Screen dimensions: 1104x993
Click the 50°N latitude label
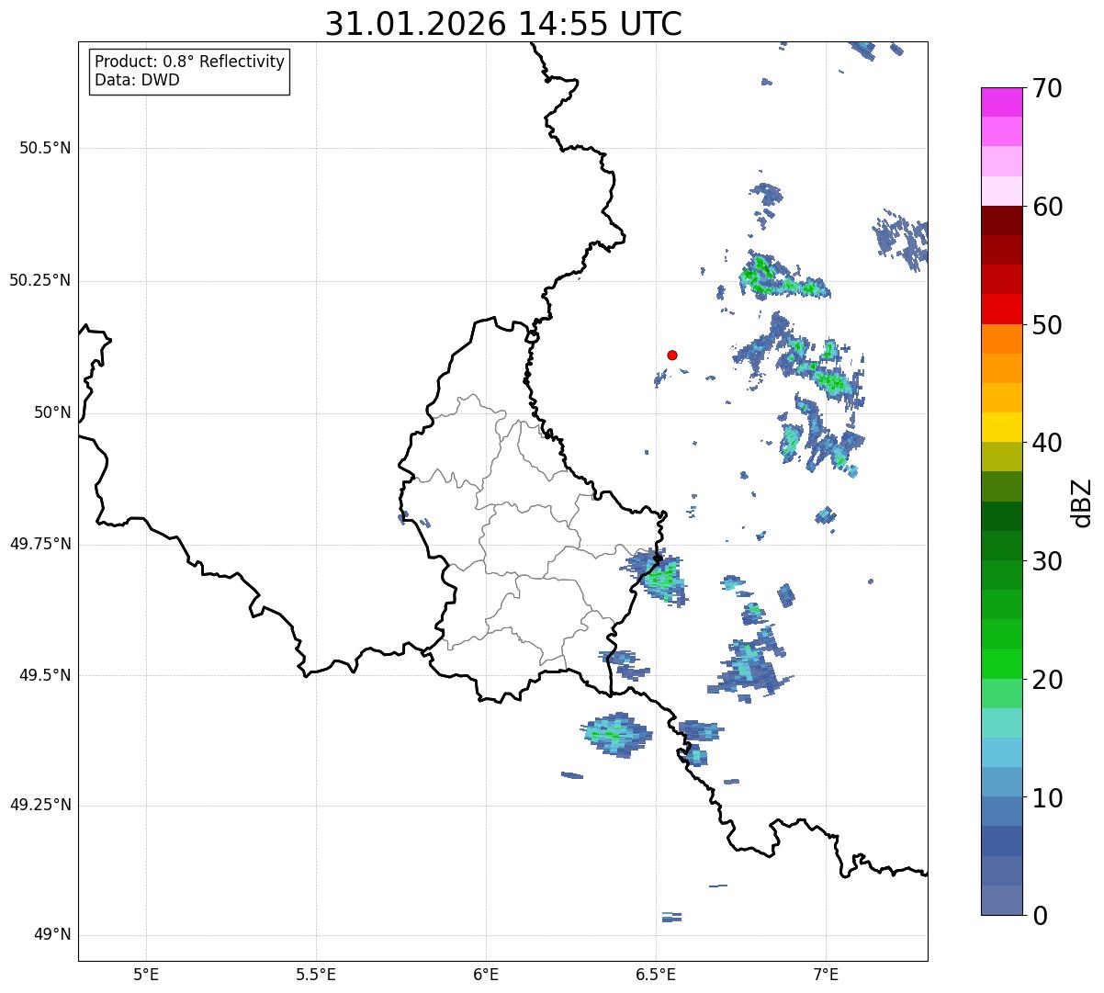pyautogui.click(x=52, y=412)
